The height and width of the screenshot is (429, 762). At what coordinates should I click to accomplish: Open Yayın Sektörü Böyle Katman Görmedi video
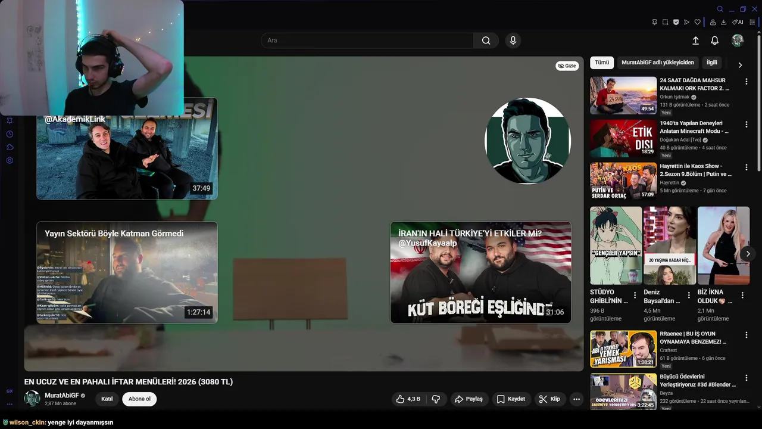(x=127, y=272)
